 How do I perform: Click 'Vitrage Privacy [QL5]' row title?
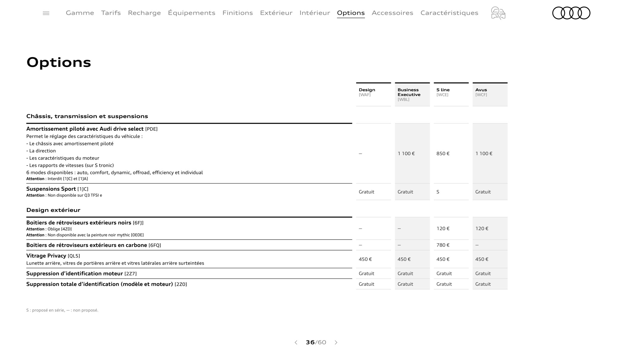click(53, 256)
